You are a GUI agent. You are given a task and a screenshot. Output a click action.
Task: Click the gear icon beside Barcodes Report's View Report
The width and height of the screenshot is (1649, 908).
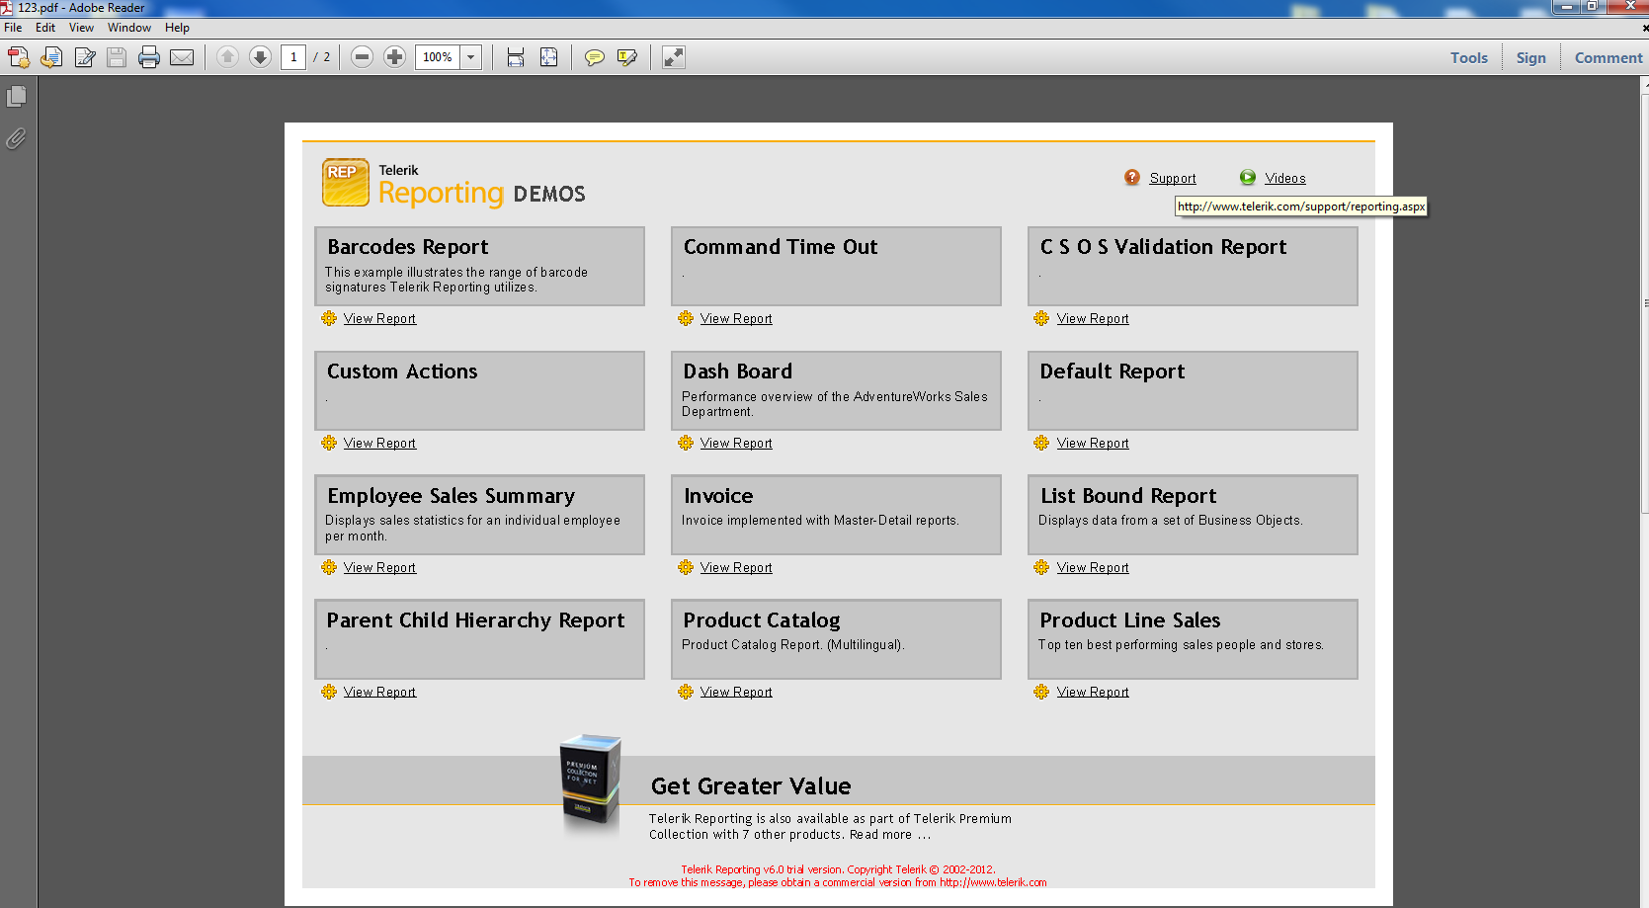pyautogui.click(x=329, y=318)
